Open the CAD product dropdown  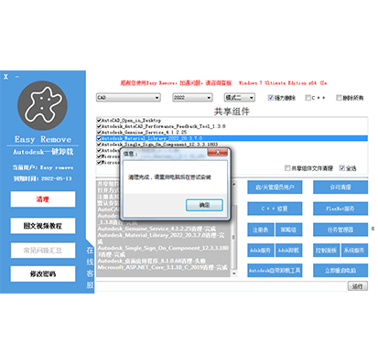coord(128,98)
